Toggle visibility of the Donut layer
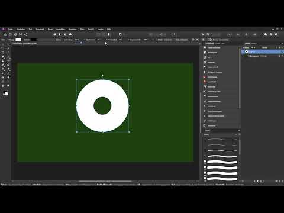Image resolution: width=284 pixels, height=213 pixels. coord(282,51)
